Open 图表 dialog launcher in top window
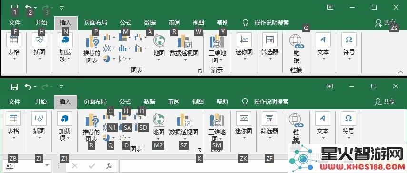 click(200, 71)
